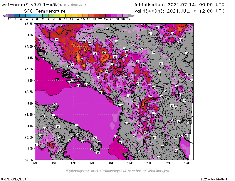Screen dimensions: 235x181
Task: Click the '15E' longitude label
Action: coord(35,163)
